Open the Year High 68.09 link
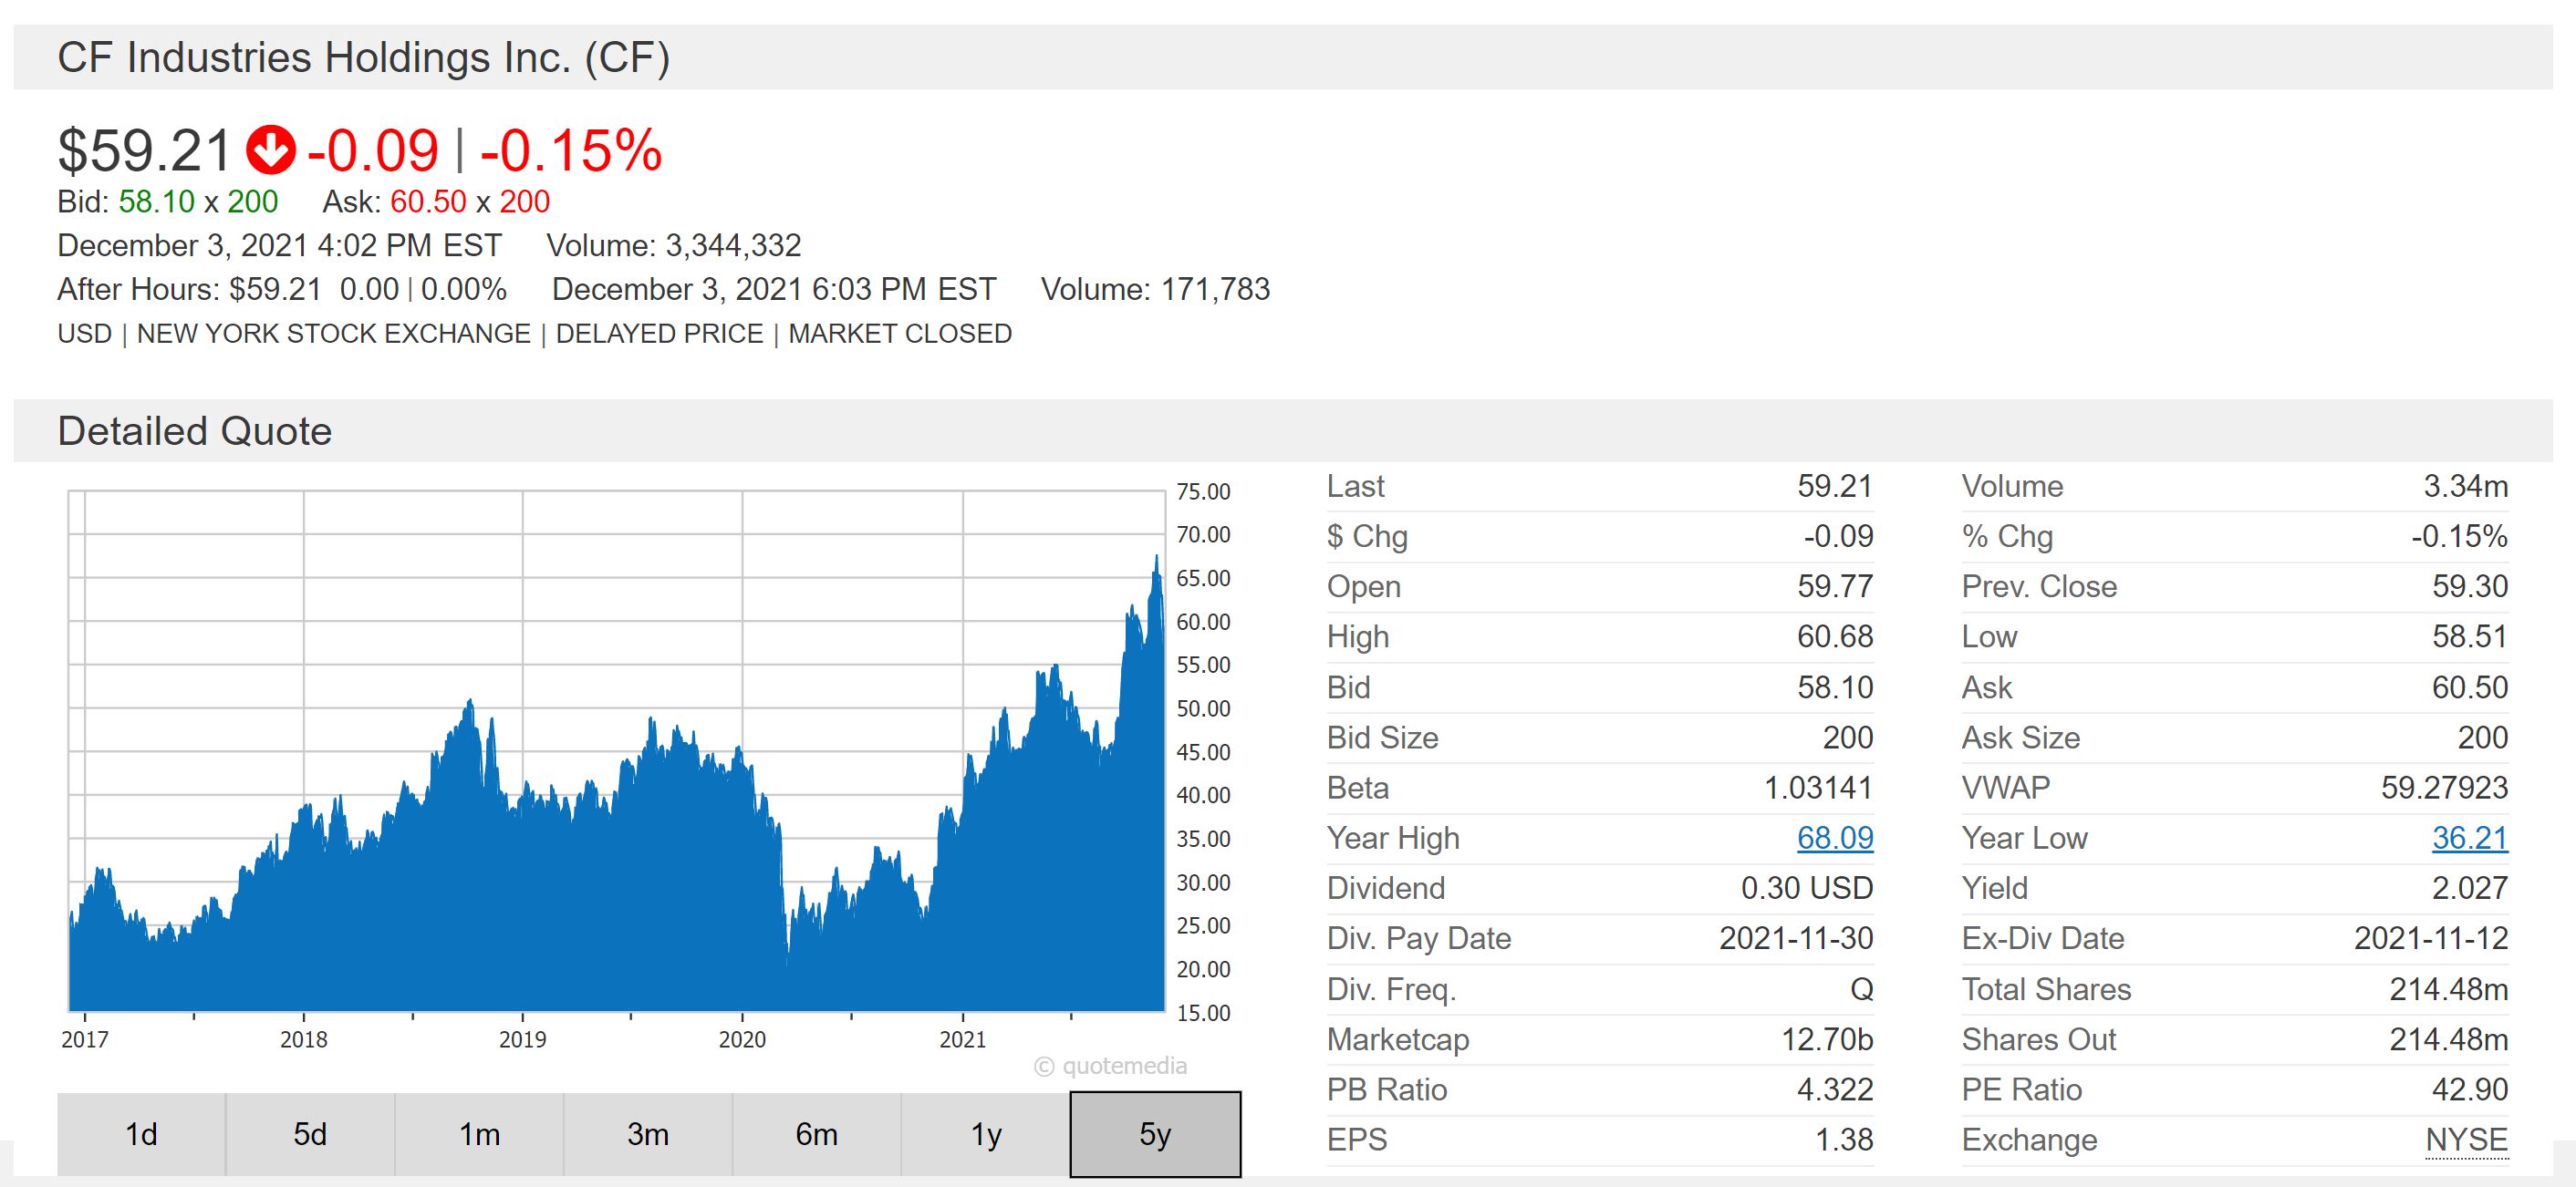This screenshot has height=1187, width=2576. 1834,837
